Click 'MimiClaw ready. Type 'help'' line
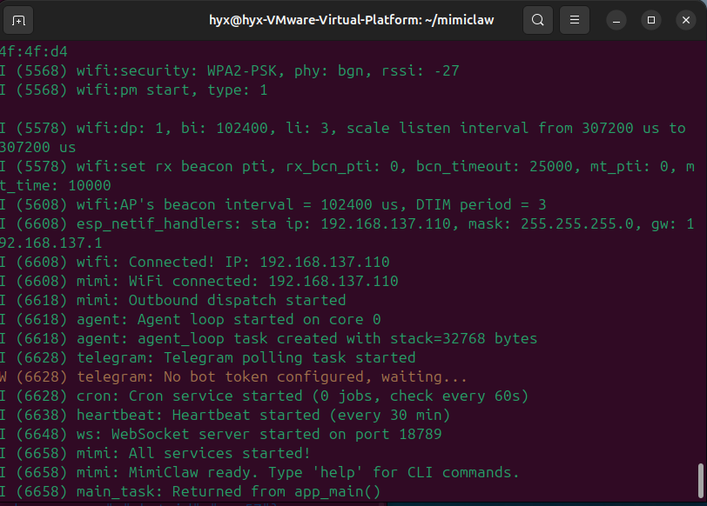 (x=259, y=473)
